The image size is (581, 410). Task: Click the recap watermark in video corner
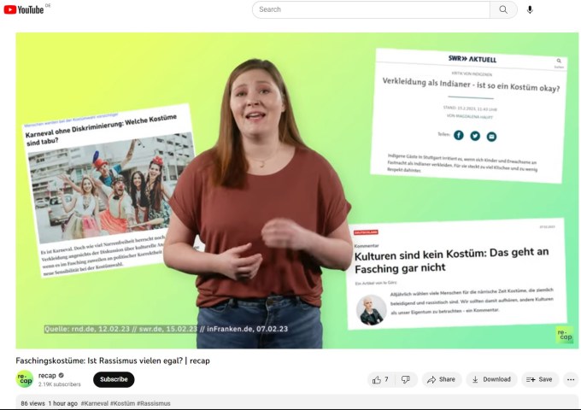[564, 334]
